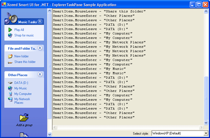210x138 pixels.
Task: Click the log line MouseEnter "My Music"
Action: point(89,69)
